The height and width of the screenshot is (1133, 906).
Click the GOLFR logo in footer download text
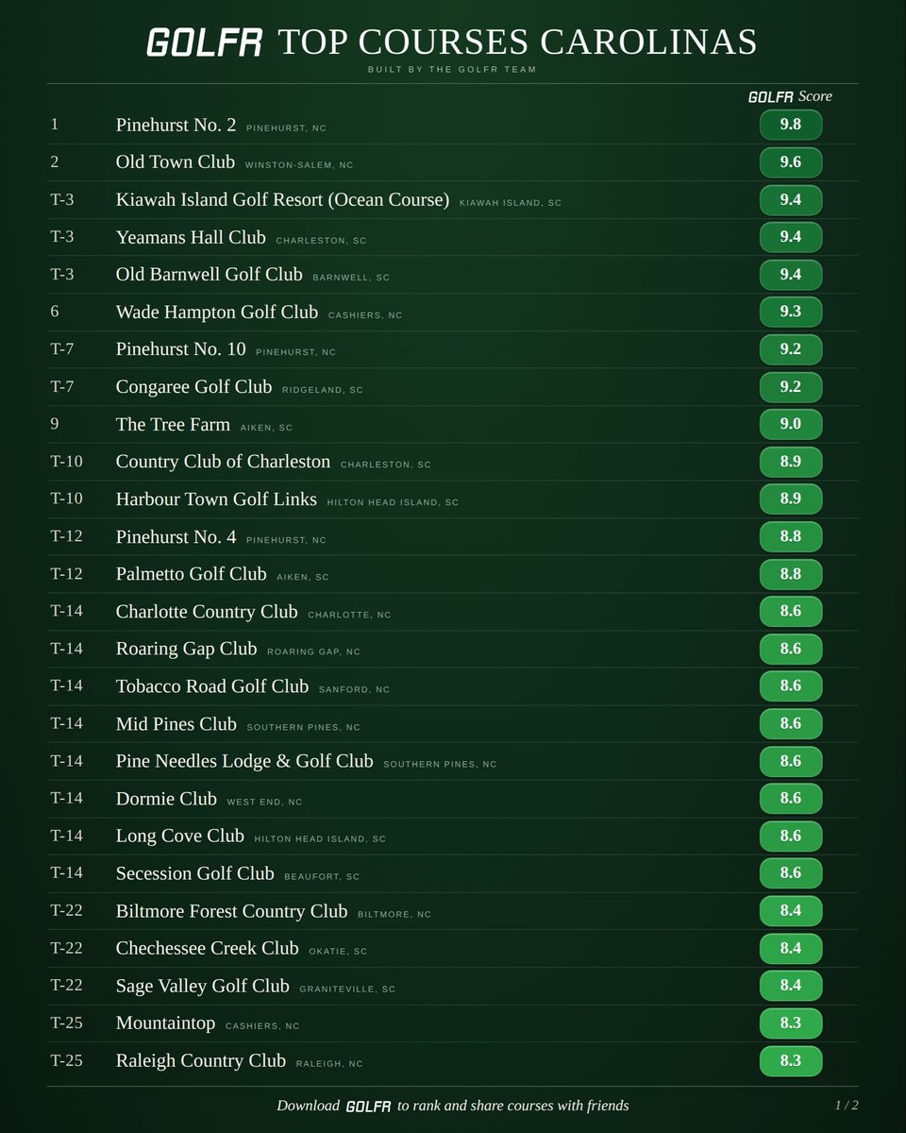tap(368, 1106)
